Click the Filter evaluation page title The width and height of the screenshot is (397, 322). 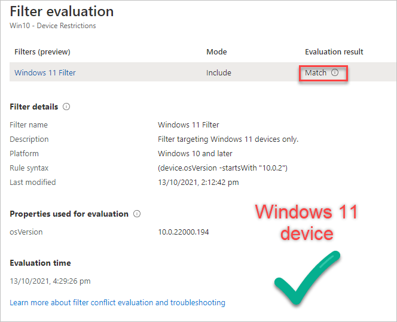62,11
